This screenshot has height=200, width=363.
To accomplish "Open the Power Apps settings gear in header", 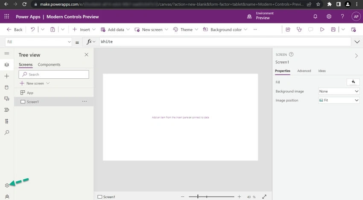I will [x=329, y=16].
